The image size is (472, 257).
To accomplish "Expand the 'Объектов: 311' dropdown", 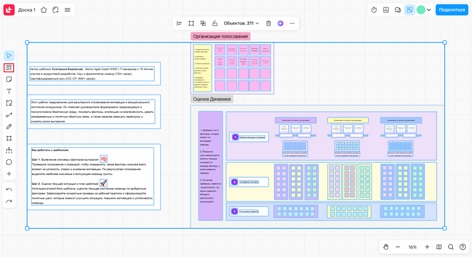I will [x=241, y=23].
